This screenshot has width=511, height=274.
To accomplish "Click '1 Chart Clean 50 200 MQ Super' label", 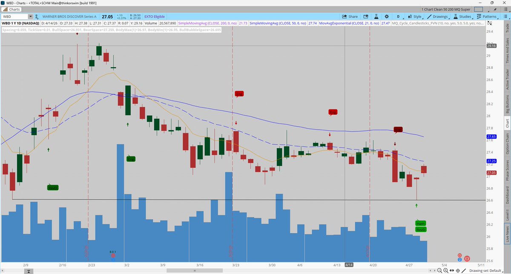I will tap(446, 9).
